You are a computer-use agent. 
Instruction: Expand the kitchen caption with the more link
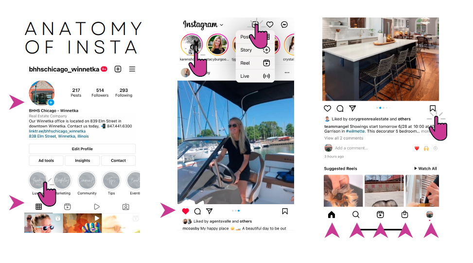[425, 131]
